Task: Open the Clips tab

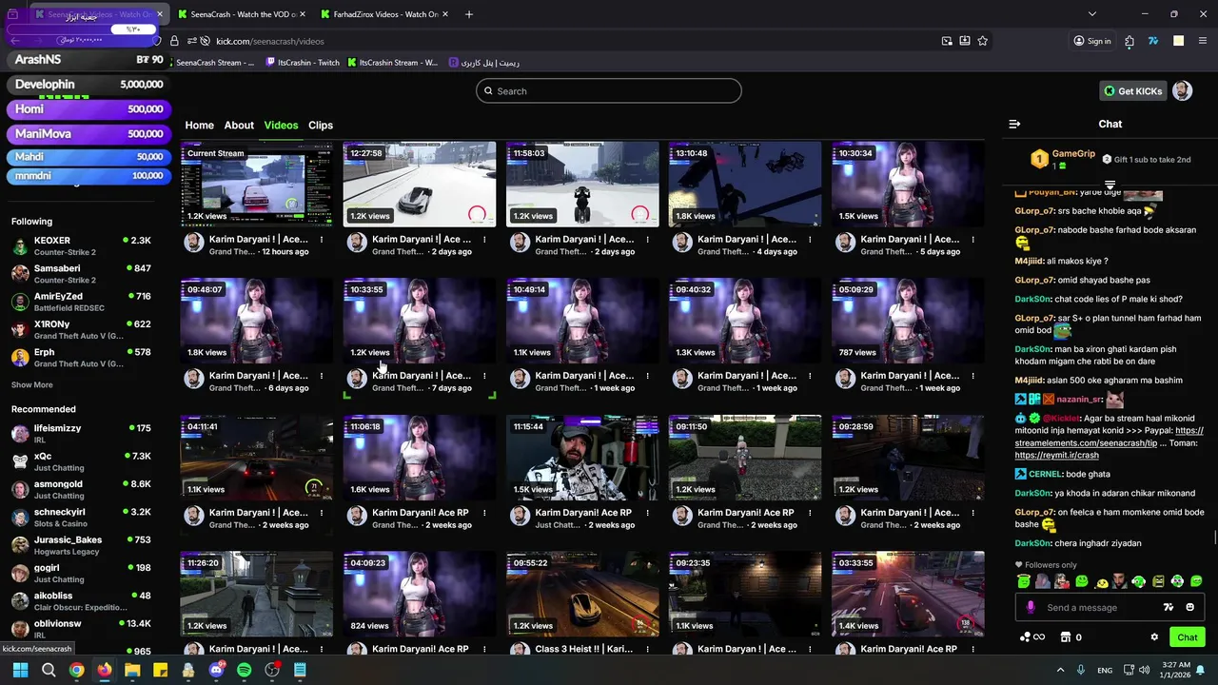Action: pos(321,126)
